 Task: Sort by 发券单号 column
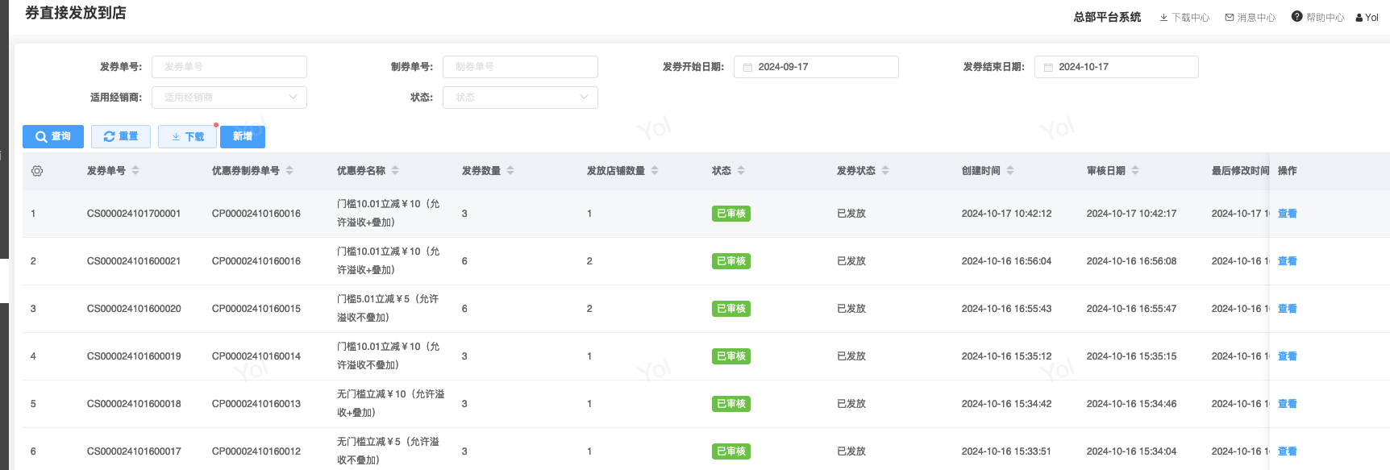[x=135, y=171]
